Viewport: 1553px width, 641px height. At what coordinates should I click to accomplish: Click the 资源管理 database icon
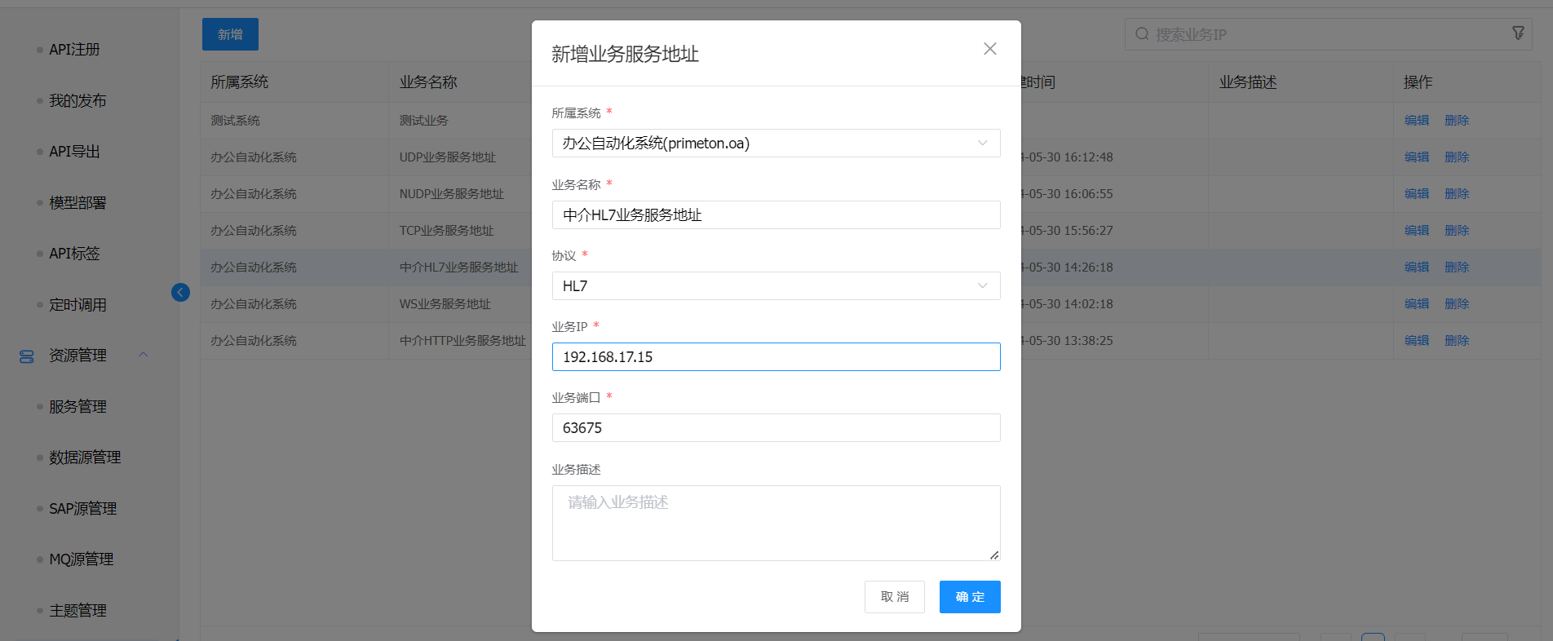click(x=27, y=356)
